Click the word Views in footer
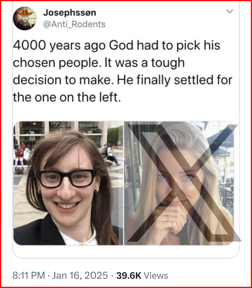This screenshot has width=252, height=288. pos(156,276)
